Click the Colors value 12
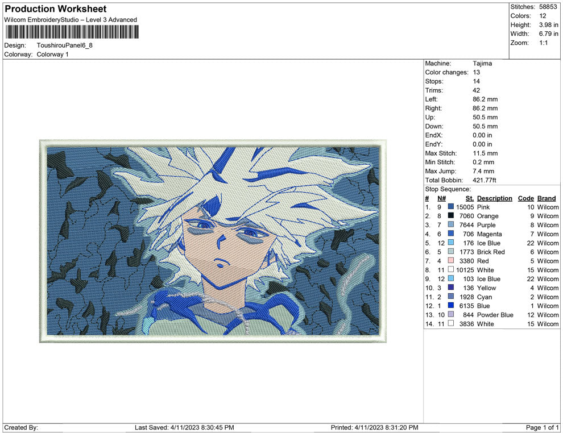This screenshot has height=433, width=563. click(543, 16)
